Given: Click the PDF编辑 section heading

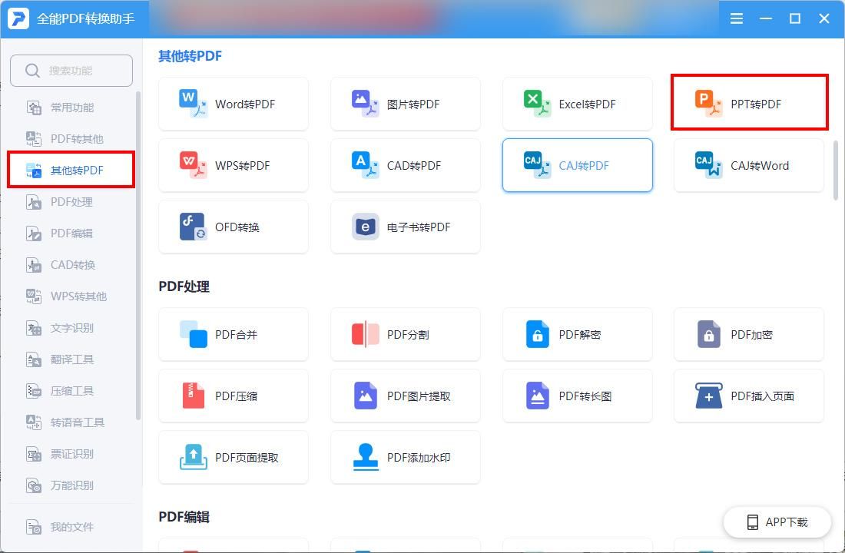Looking at the screenshot, I should (x=184, y=518).
